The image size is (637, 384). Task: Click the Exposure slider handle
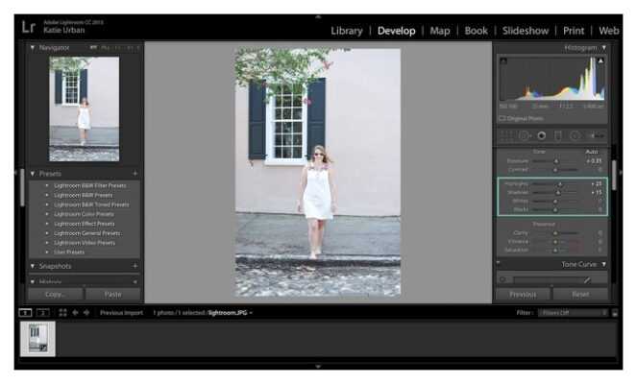(x=556, y=161)
